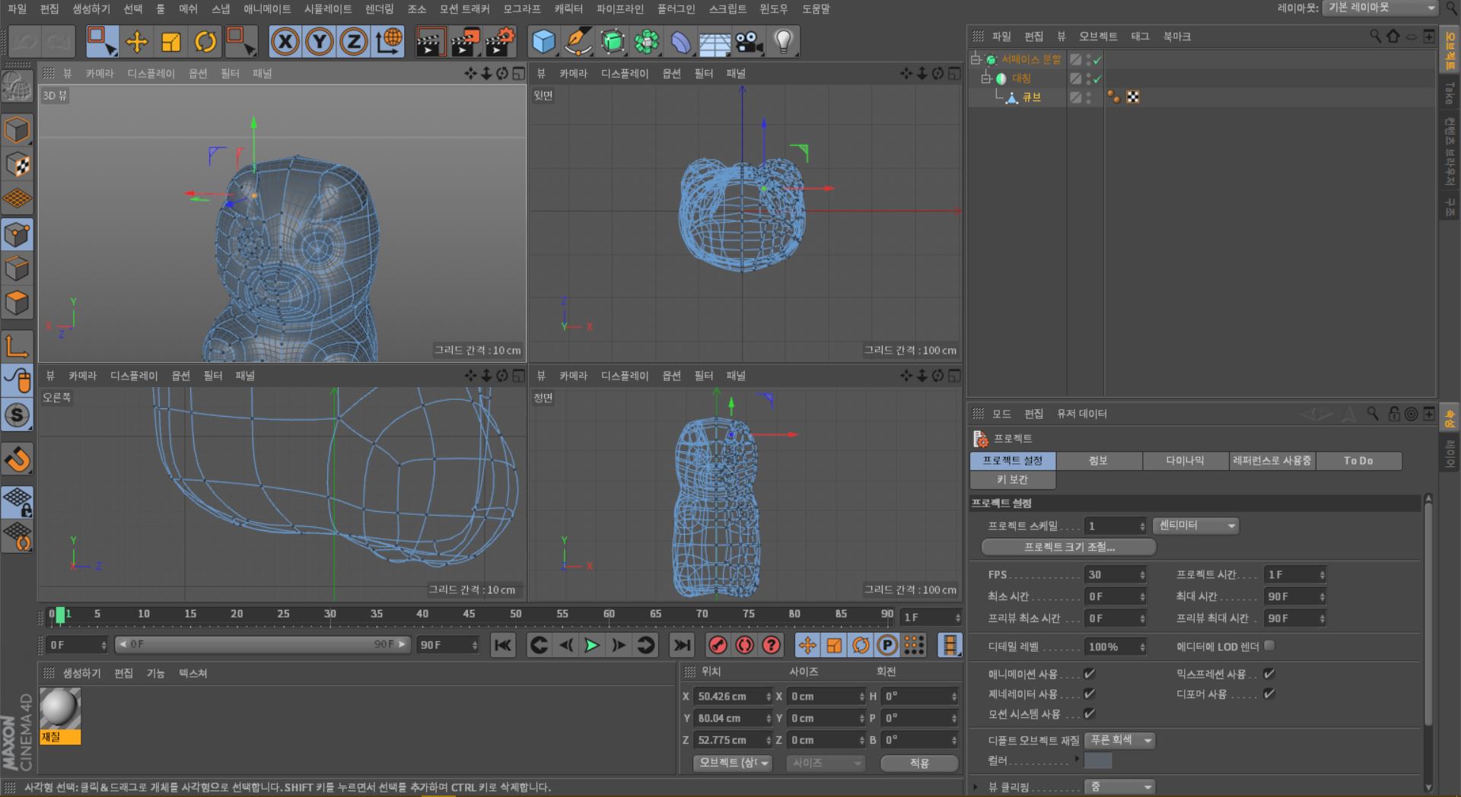Select the Move tool in top toolbar
This screenshot has height=797, width=1461.
137,41
